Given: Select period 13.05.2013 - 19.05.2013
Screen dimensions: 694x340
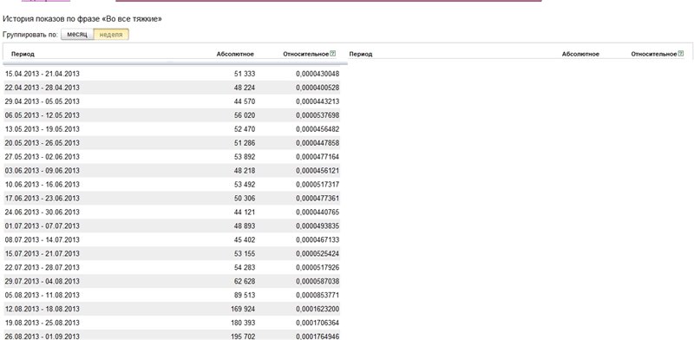Looking at the screenshot, I should (x=42, y=129).
